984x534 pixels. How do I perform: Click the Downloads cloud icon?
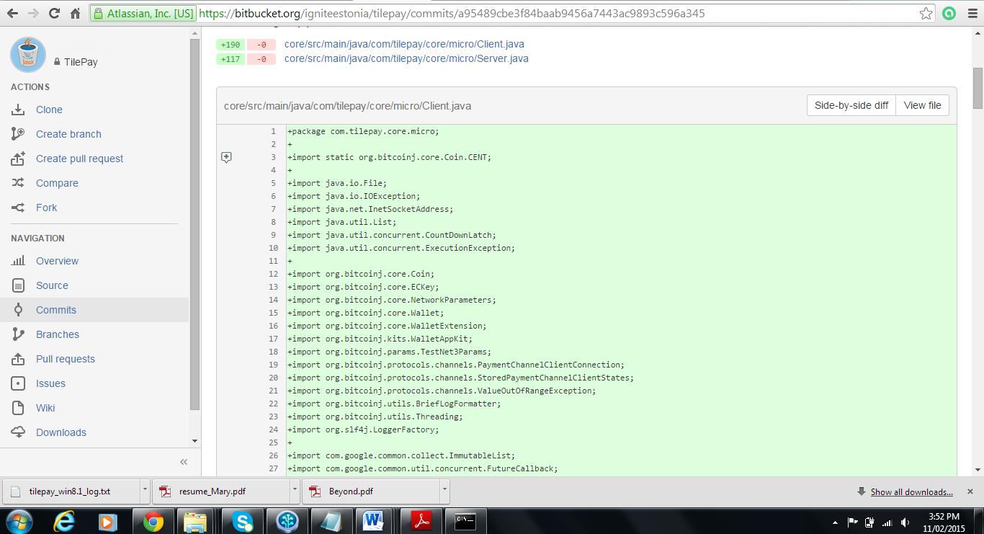click(19, 432)
